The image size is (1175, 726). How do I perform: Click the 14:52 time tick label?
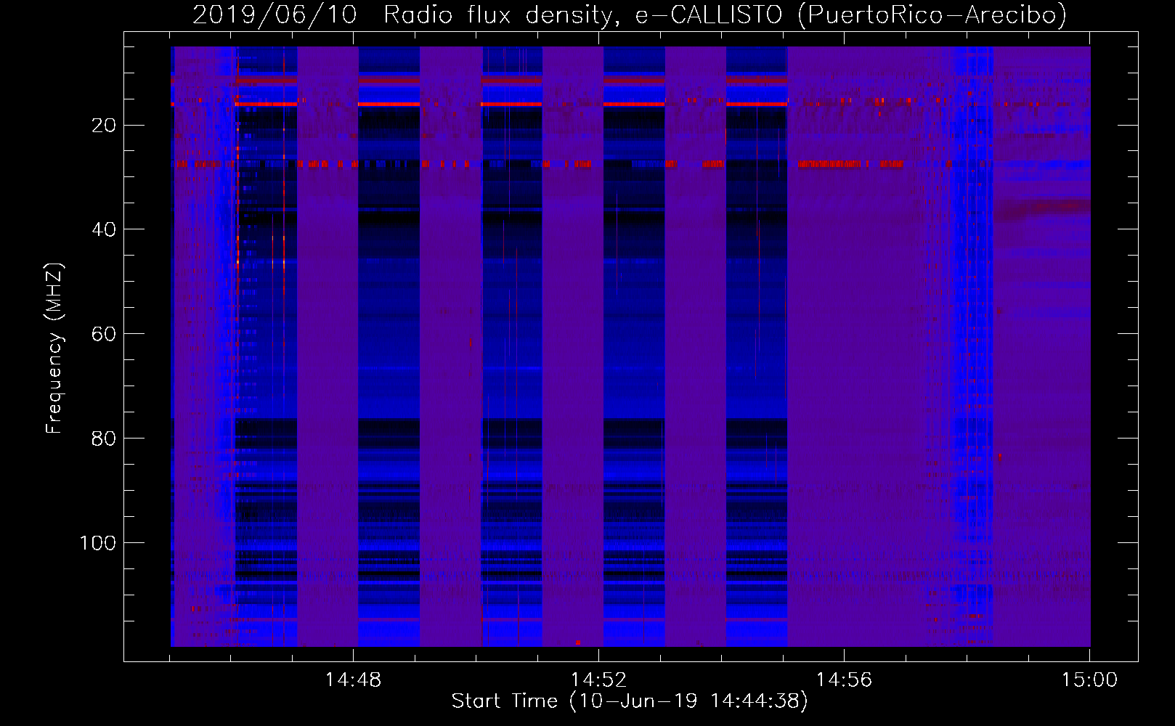[x=598, y=680]
